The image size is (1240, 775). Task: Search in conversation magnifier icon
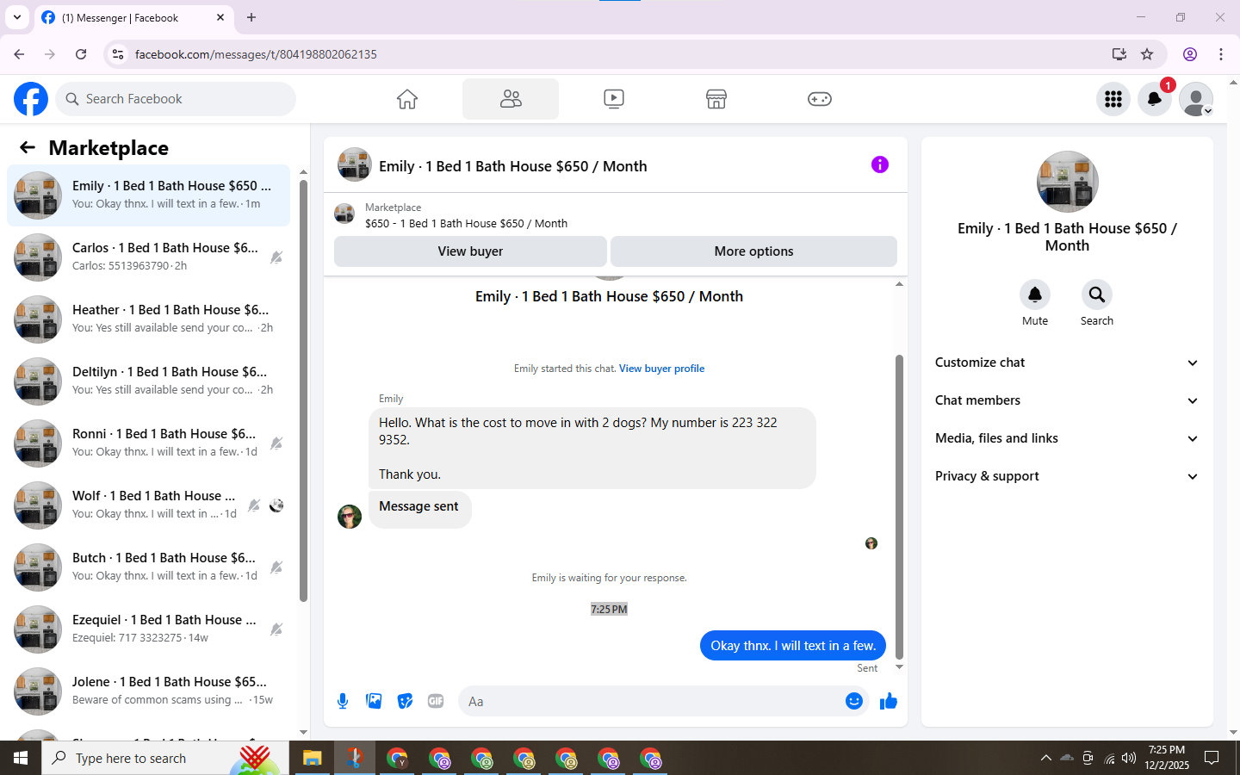click(x=1097, y=295)
